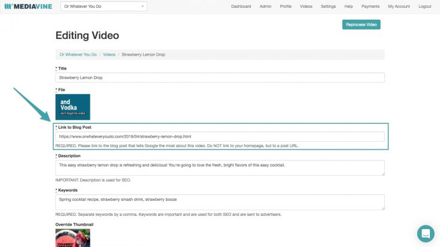
Task: Open the Help menu item
Action: [x=348, y=6]
